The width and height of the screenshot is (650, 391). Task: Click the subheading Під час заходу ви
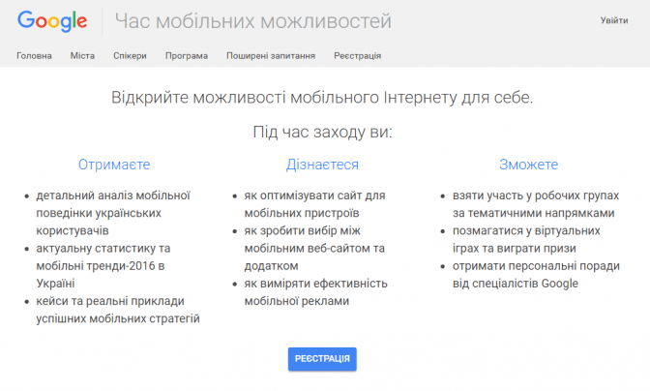tap(322, 132)
